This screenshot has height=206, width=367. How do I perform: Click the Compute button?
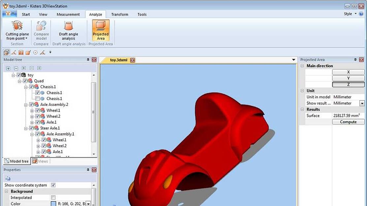point(348,122)
